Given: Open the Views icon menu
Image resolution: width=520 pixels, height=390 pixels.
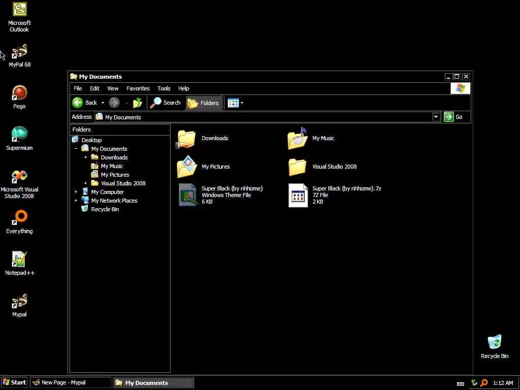Looking at the screenshot, I should [x=233, y=103].
